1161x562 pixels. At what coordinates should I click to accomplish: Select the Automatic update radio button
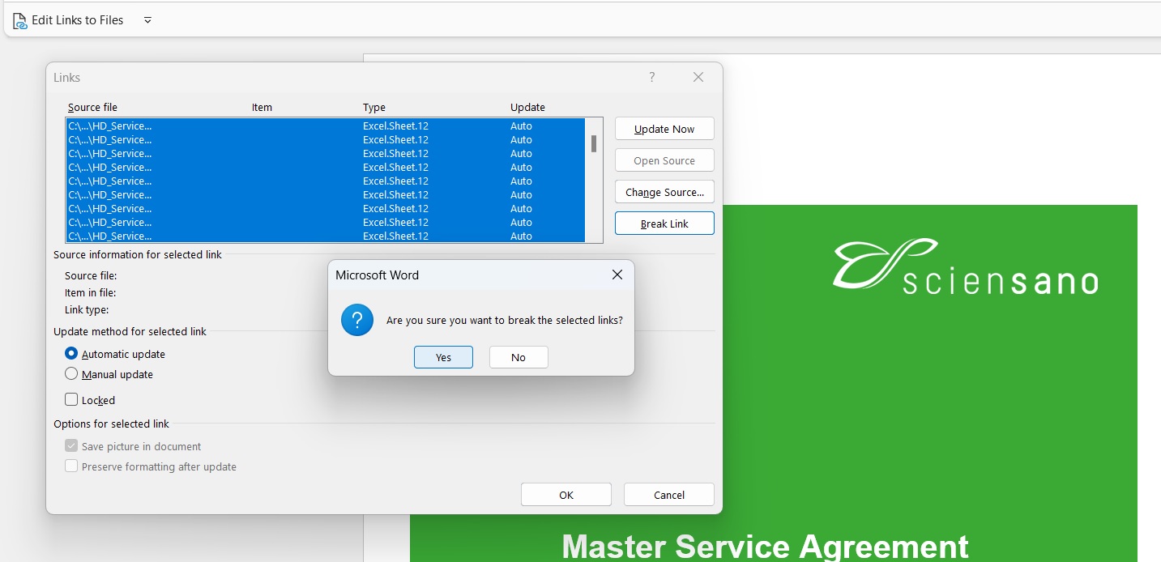[71, 354]
